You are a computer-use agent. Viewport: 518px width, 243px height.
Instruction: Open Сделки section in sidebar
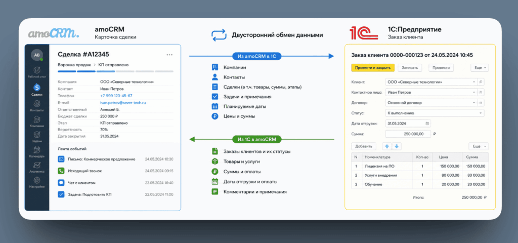tap(37, 89)
